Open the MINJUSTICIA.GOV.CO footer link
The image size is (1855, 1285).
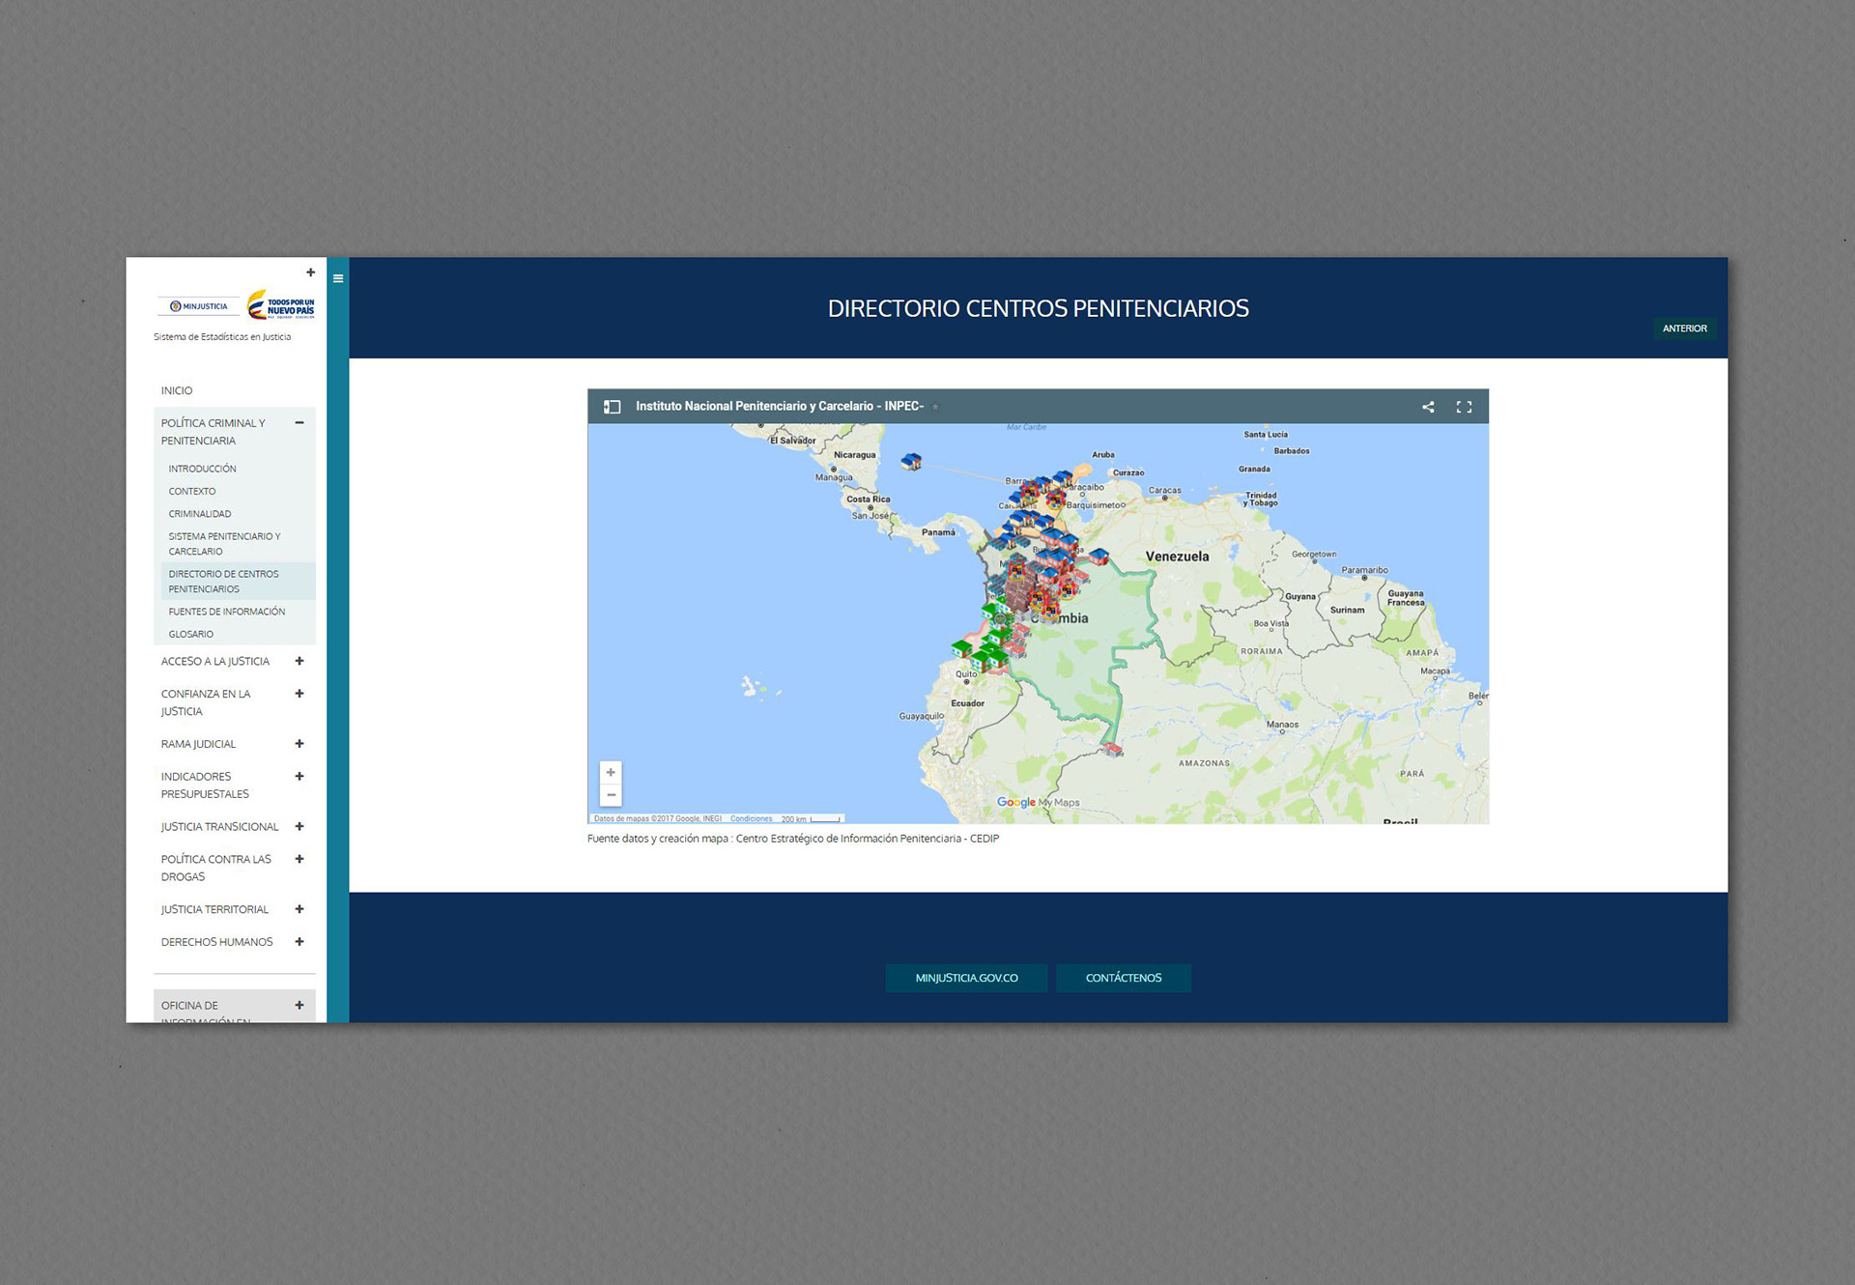(966, 978)
